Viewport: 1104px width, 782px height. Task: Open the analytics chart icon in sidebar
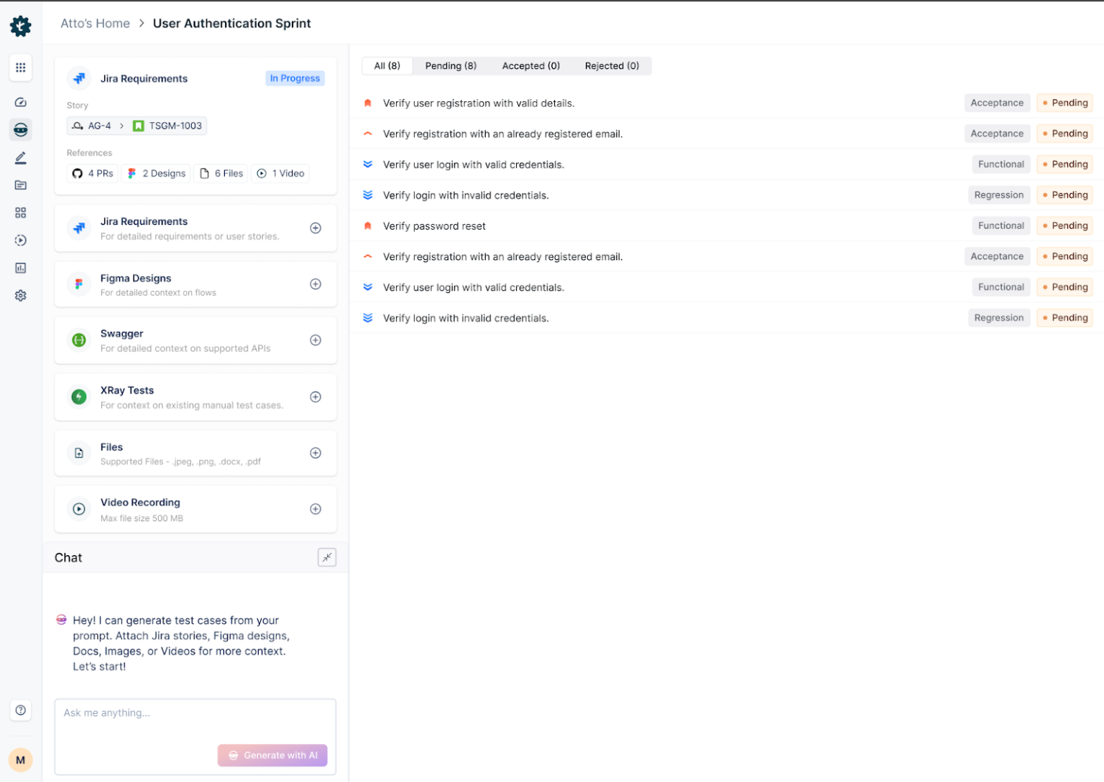[21, 268]
